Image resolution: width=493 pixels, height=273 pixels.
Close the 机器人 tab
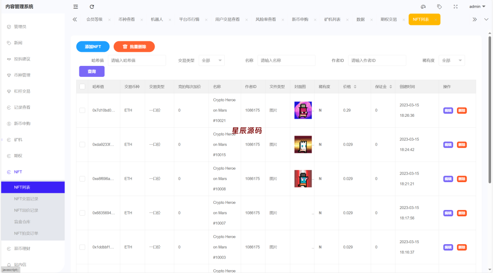[x=170, y=20]
